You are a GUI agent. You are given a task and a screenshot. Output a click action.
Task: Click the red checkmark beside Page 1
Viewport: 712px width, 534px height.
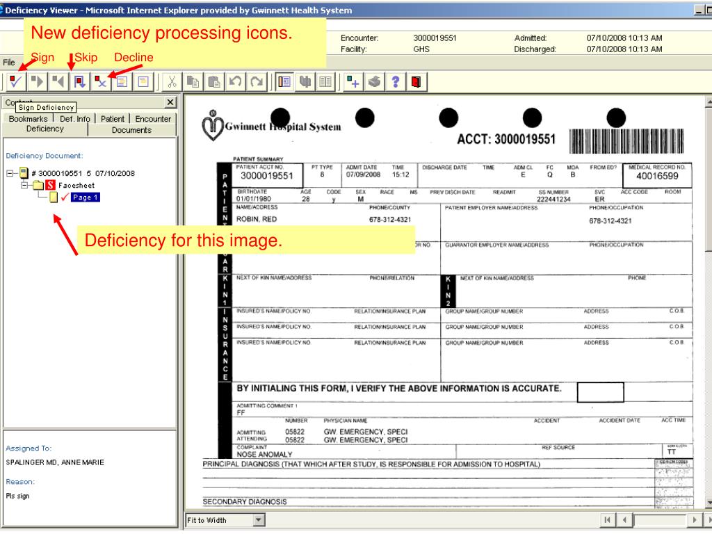tap(65, 197)
